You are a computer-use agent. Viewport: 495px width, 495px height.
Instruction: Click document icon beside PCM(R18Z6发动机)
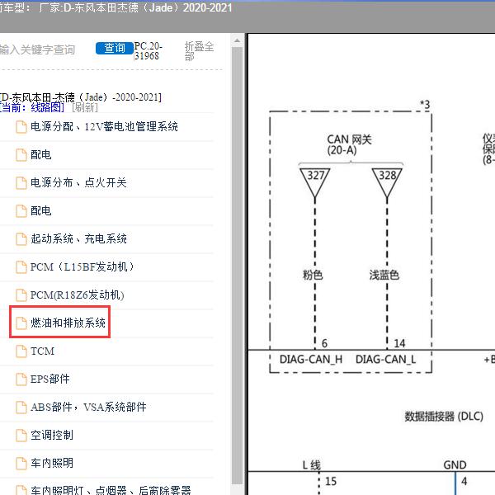pyautogui.click(x=21, y=295)
